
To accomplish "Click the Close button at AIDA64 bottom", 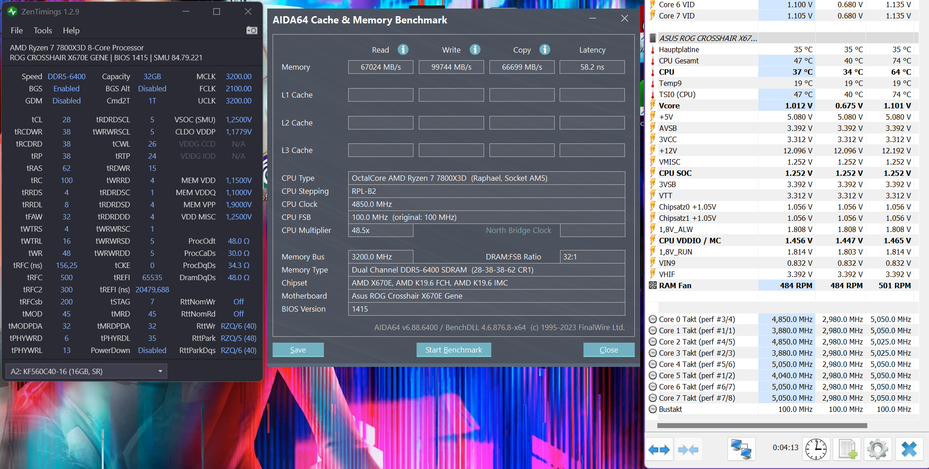I will point(609,350).
